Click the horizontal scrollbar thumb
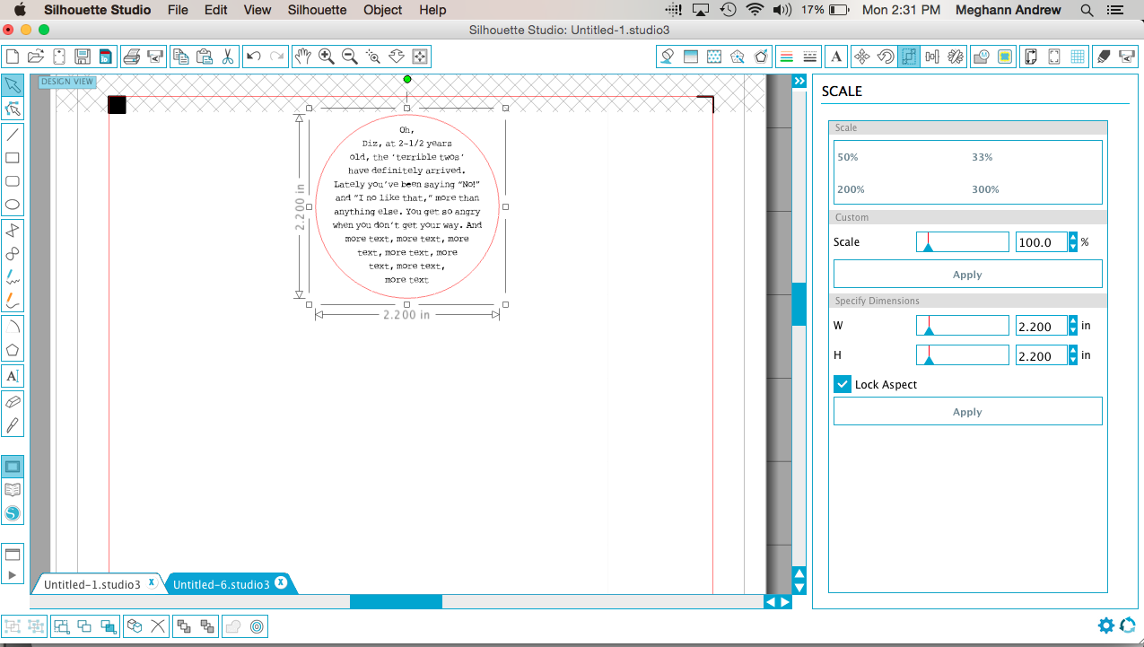Screen dimensions: 1144x647 pos(396,601)
